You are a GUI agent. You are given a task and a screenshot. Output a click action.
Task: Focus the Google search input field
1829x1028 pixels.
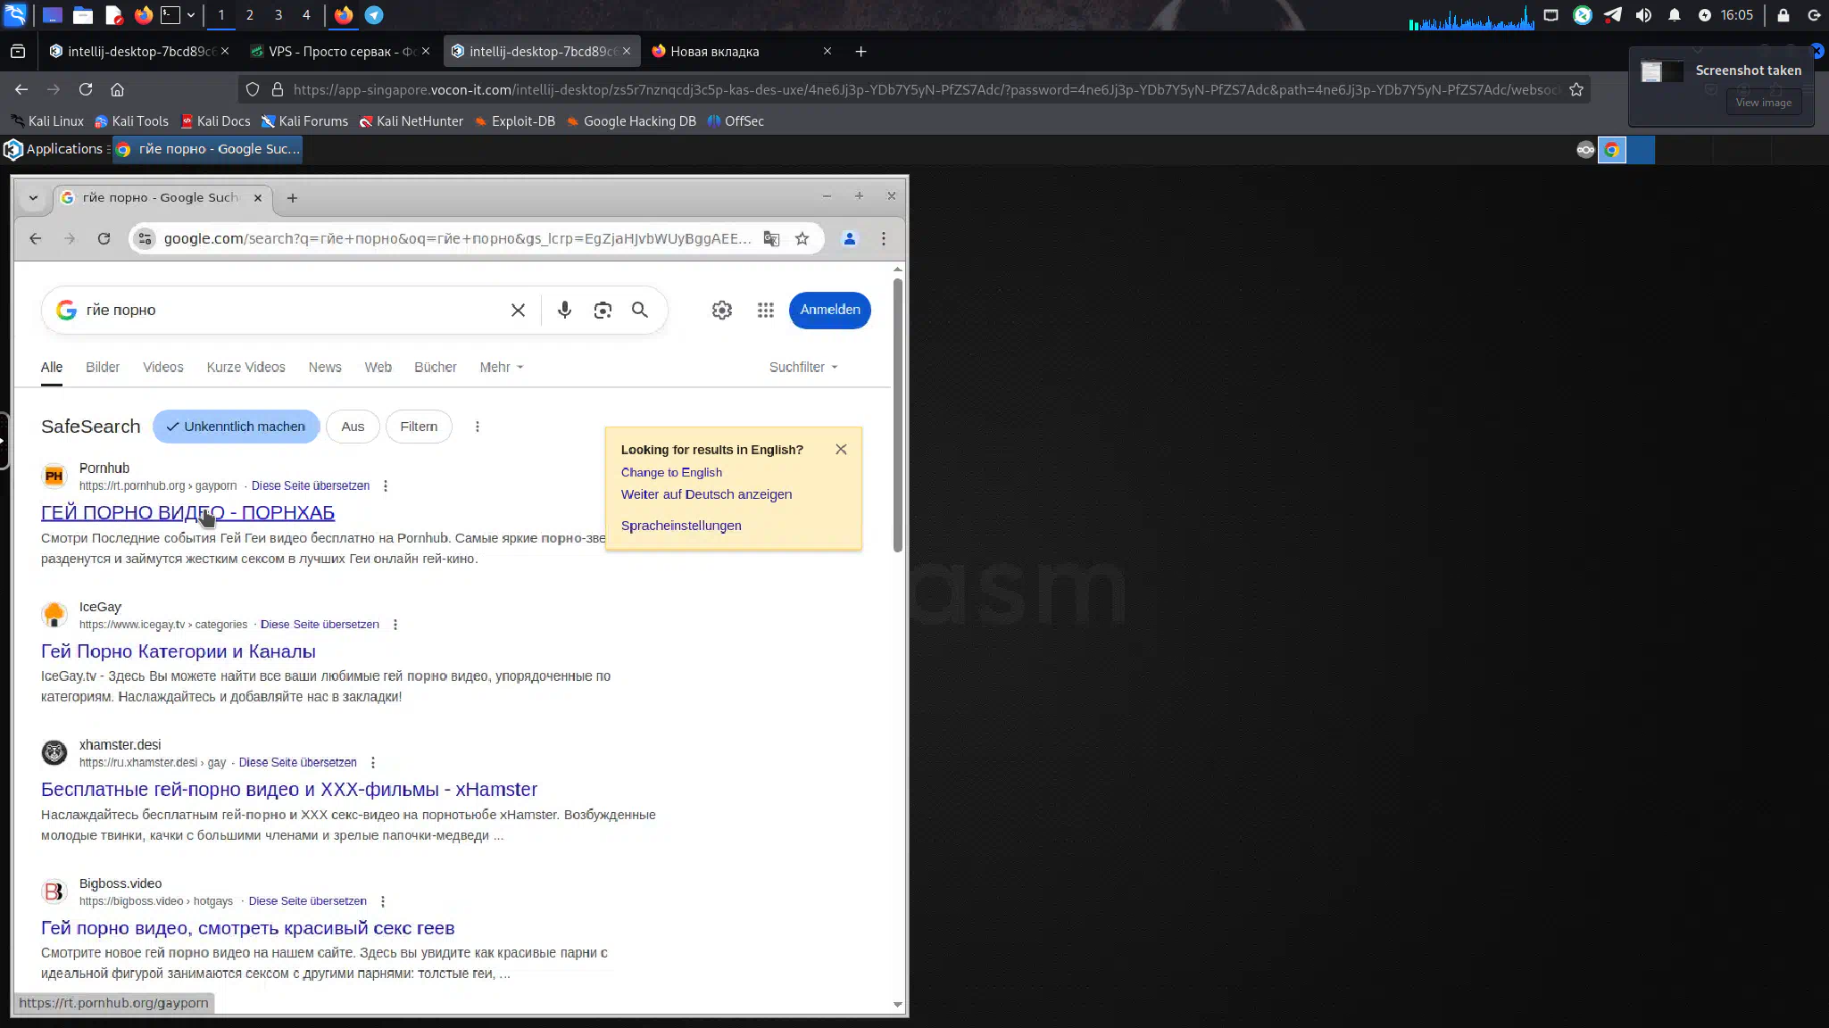point(290,310)
